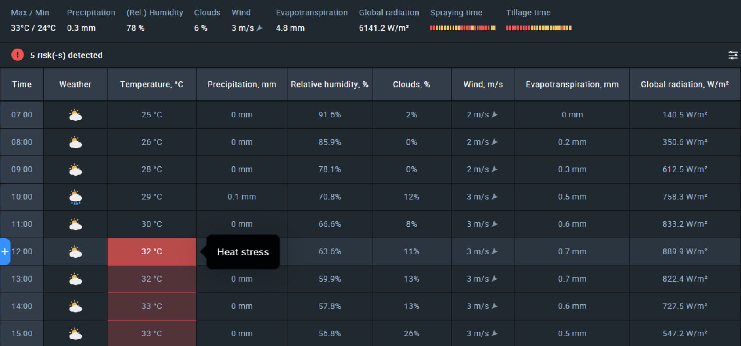
Task: Select the Global radiation column header
Action: coord(685,85)
